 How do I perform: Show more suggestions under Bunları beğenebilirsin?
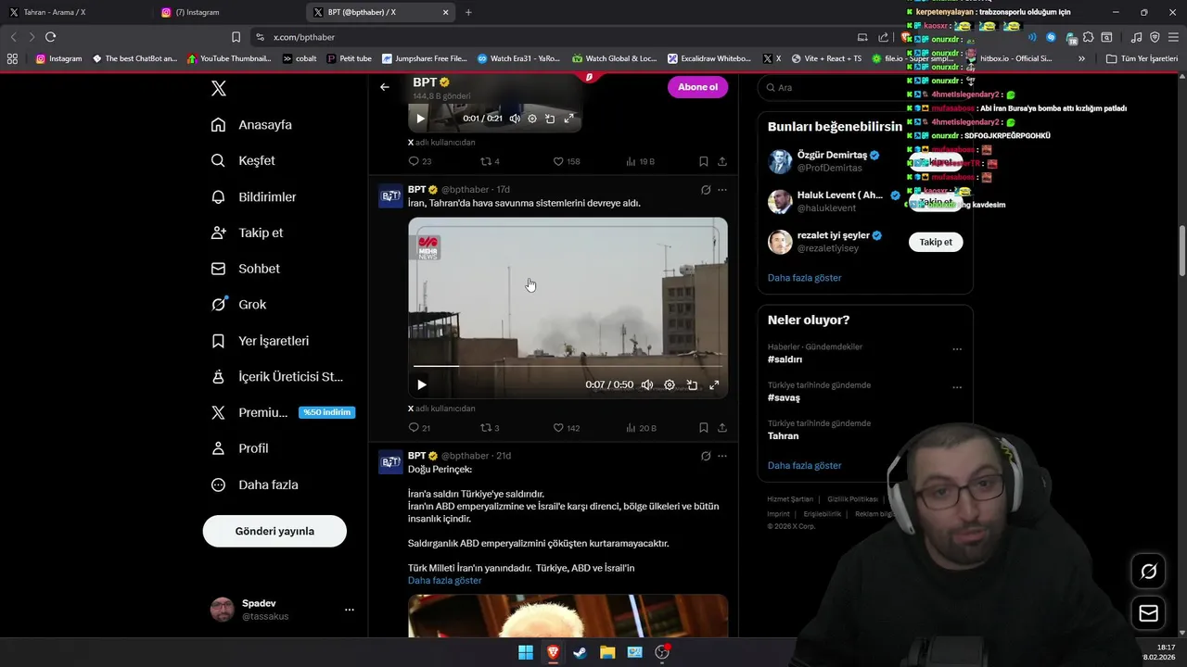[805, 278]
